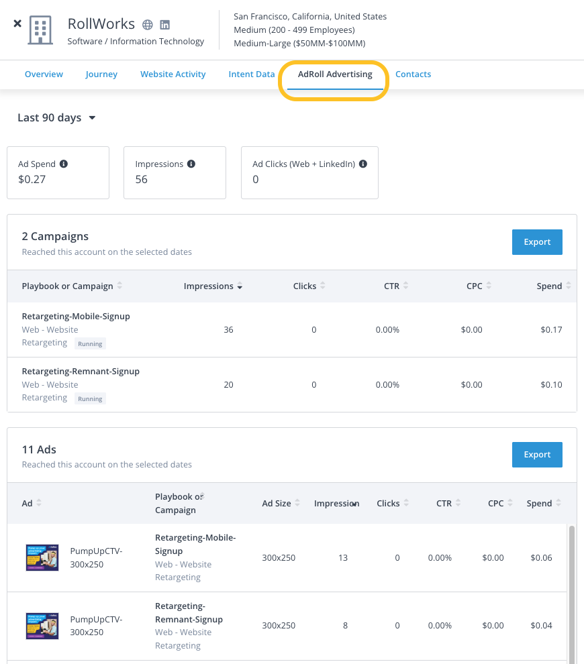Screen dimensions: 584x664
Task: Export the 11 Ads data
Action: [537, 454]
